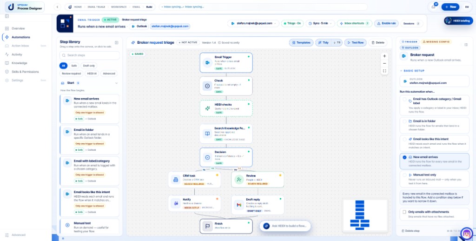The height and width of the screenshot is (241, 476).
Task: Zoom in the canvas with plus icon
Action: [x=384, y=56]
